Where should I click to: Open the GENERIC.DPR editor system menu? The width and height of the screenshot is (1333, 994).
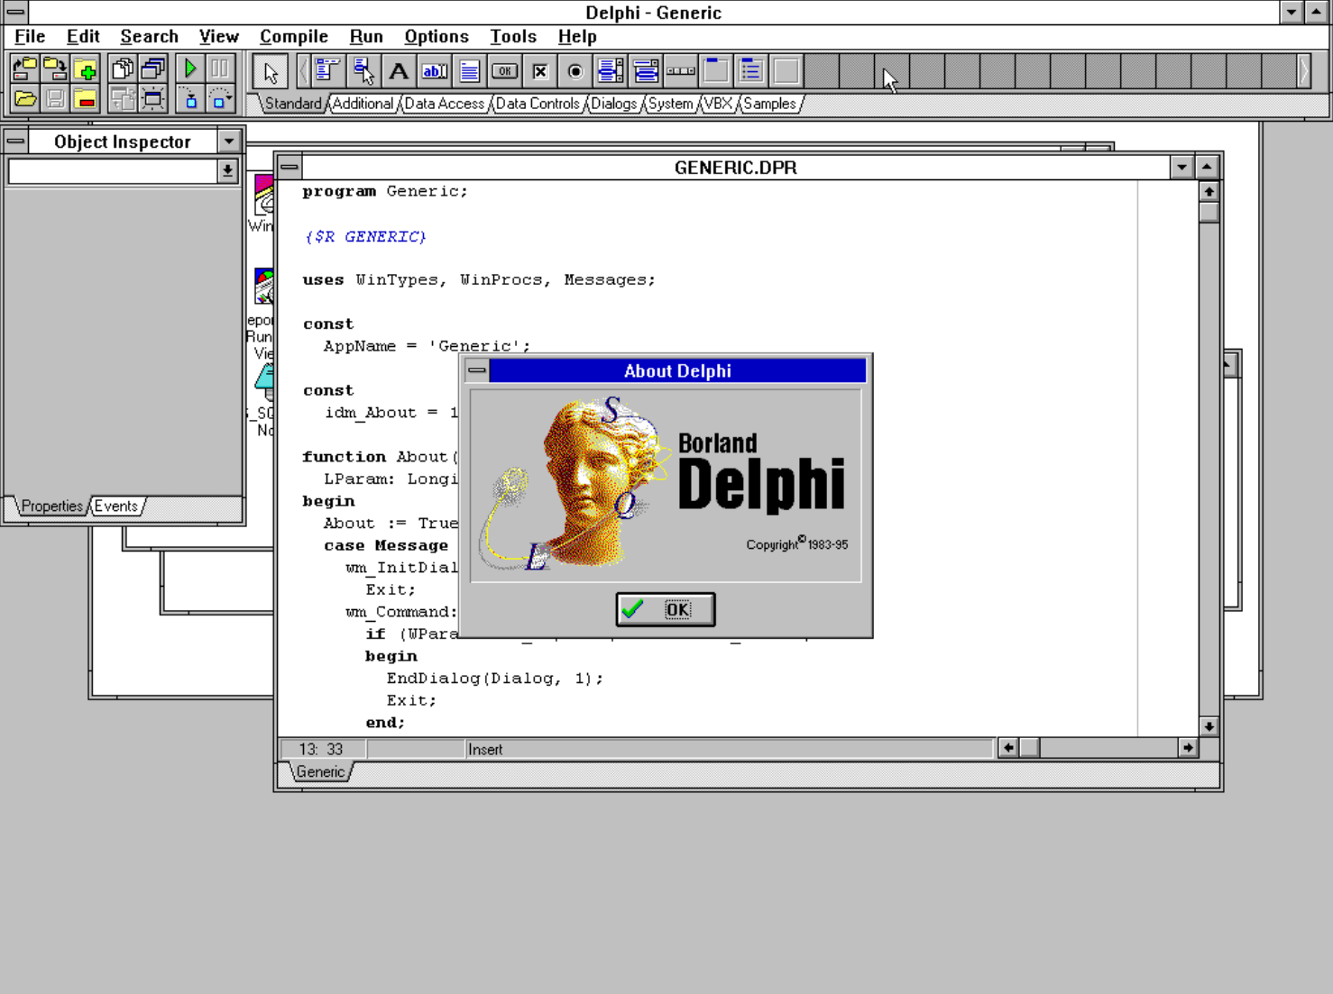pyautogui.click(x=290, y=167)
